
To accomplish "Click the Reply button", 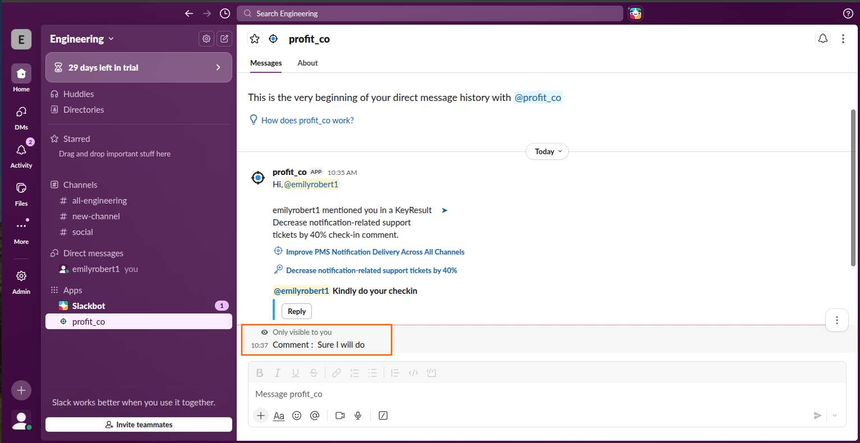I will coord(297,311).
